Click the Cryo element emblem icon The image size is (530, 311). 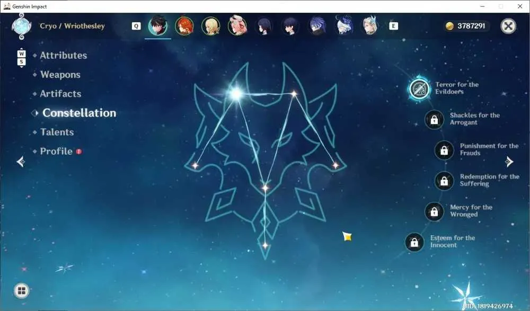22,26
